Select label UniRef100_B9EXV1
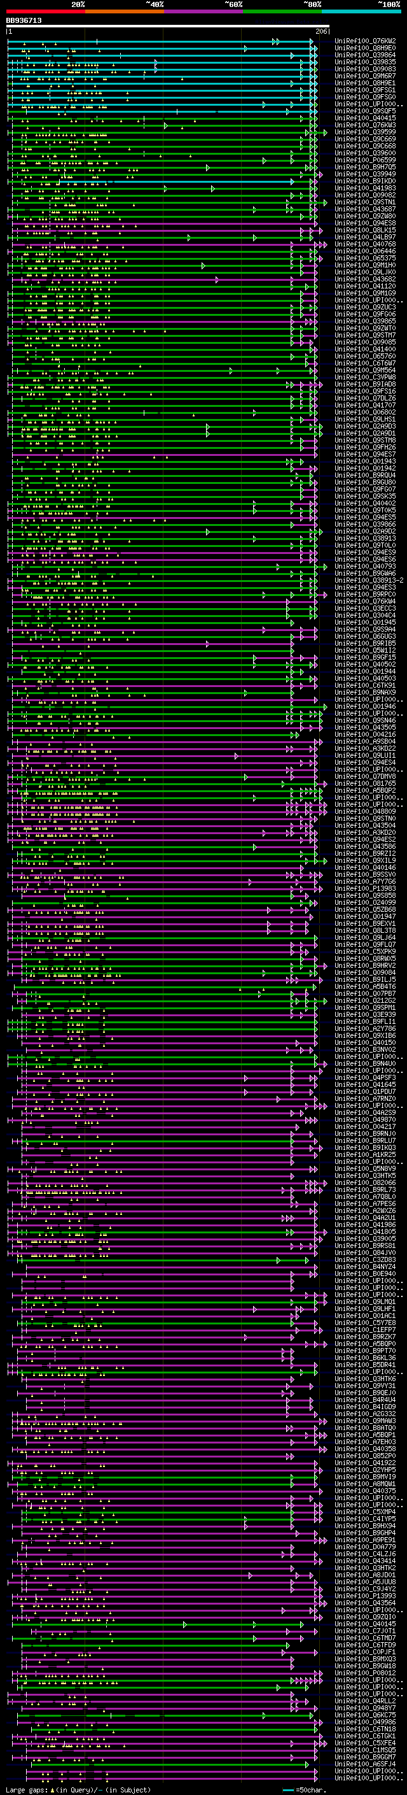This screenshot has width=407, height=1795. click(x=365, y=924)
